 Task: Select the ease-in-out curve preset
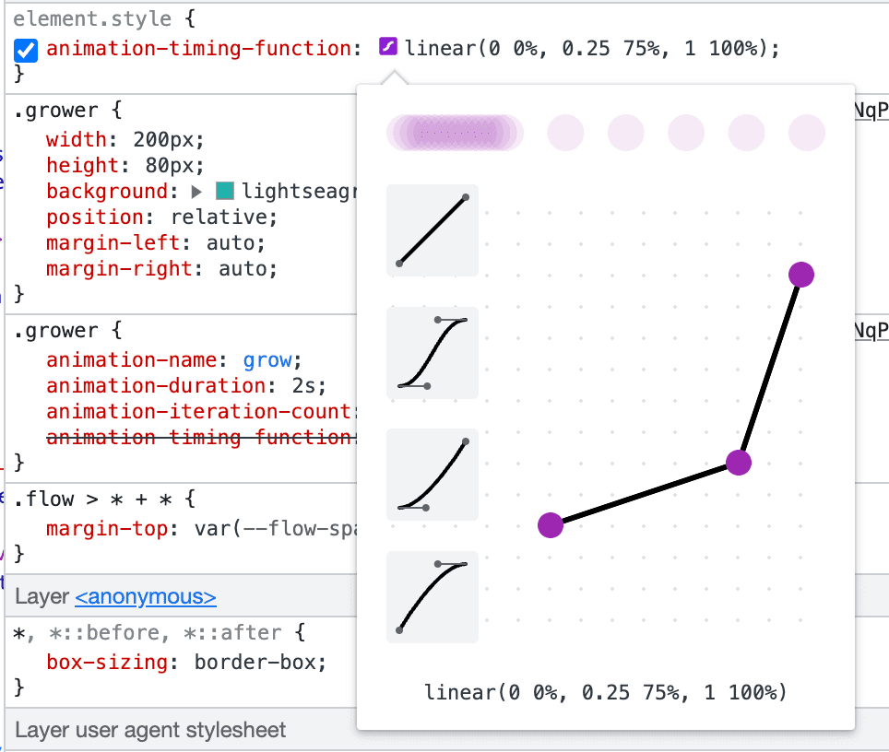432,353
